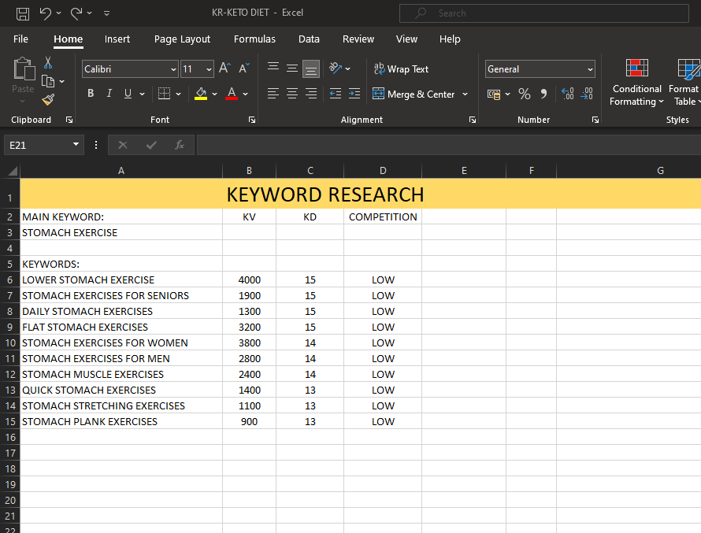701x533 pixels.
Task: Click the Conditional Formatting button
Action: coord(636,83)
